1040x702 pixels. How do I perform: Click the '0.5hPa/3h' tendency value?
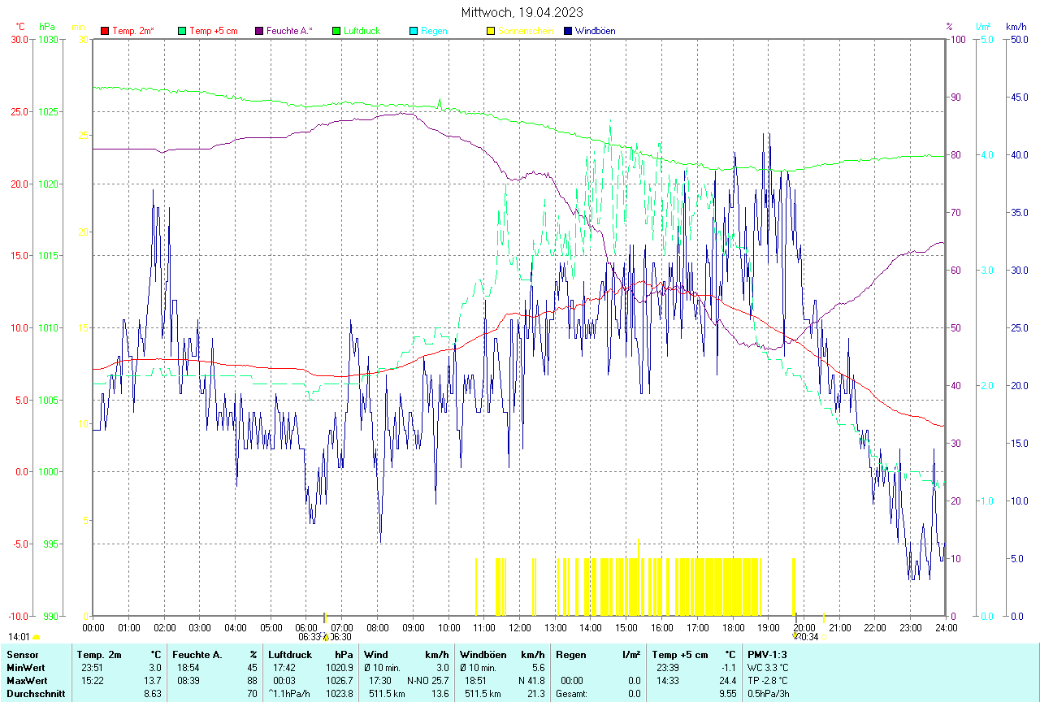[769, 693]
